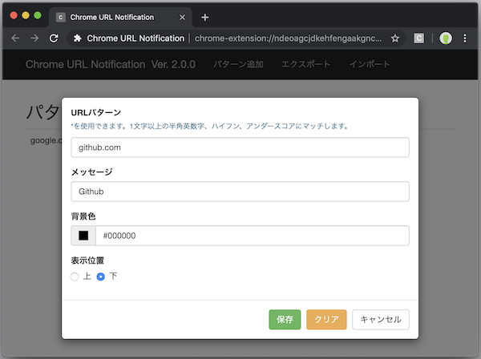Click the green 保存 button
This screenshot has height=359, width=481.
pos(285,320)
